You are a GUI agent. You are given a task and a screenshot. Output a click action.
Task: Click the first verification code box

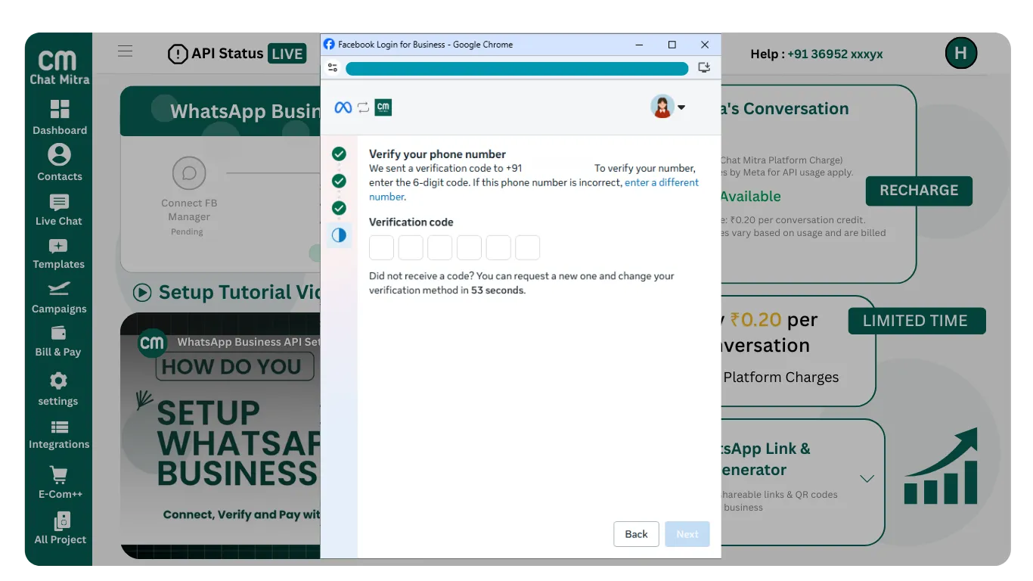point(382,248)
